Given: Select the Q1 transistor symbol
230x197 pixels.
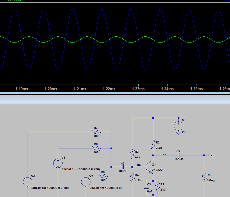Looking at the screenshot, I should pos(150,167).
